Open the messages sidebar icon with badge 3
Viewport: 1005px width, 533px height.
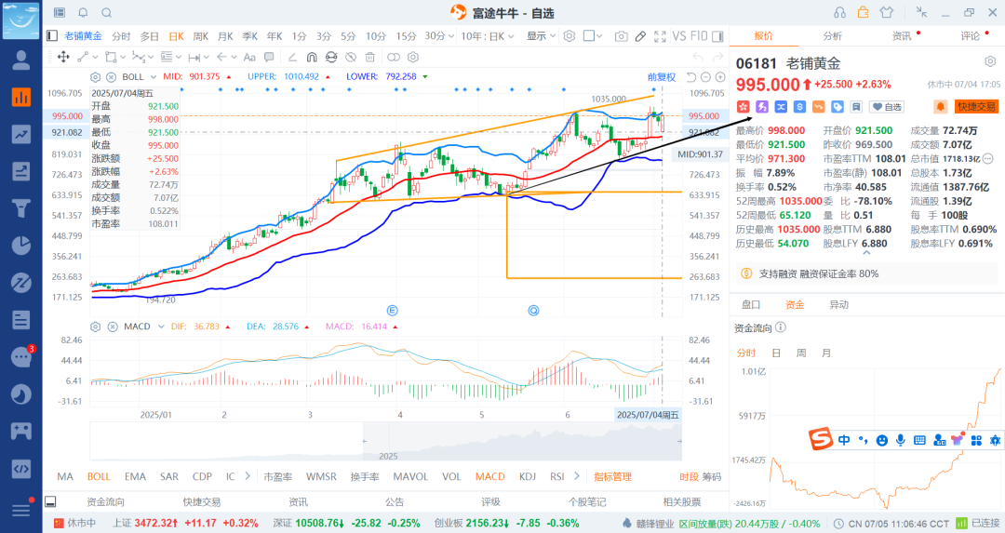(21, 356)
